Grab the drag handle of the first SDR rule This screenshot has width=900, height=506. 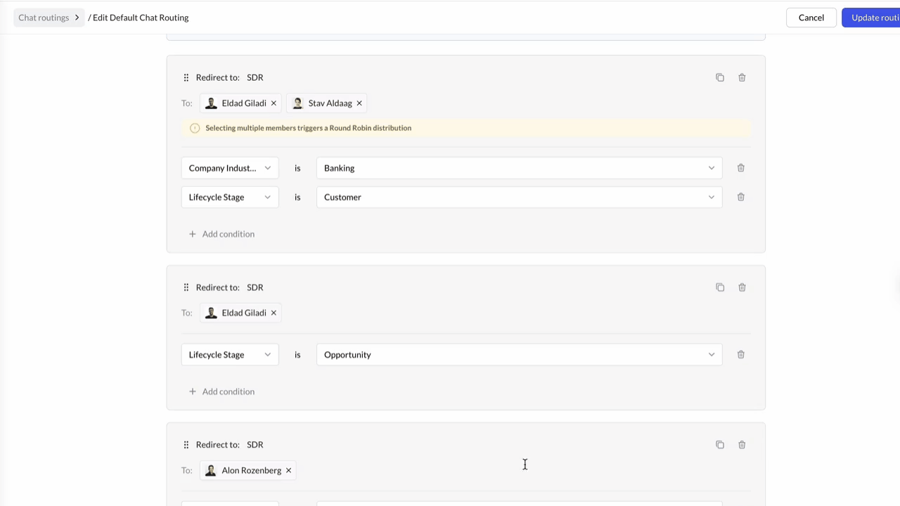[x=186, y=77]
